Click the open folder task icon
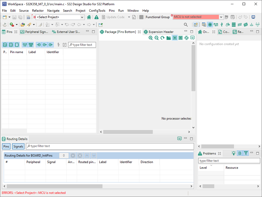This screenshot has height=197, width=262. click(x=23, y=25)
